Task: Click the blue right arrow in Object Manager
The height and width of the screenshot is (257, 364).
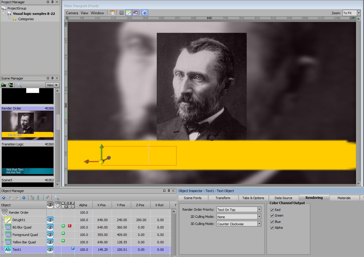Action: click(x=24, y=198)
